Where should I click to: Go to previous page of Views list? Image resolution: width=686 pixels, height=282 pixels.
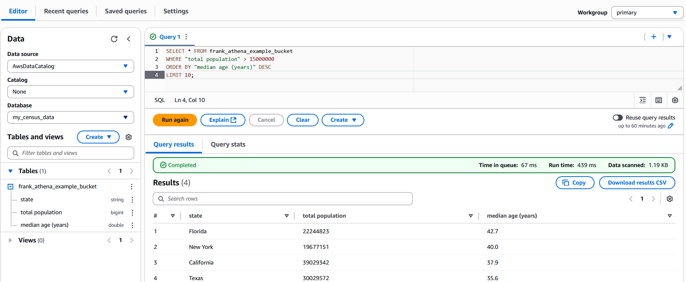(109, 240)
